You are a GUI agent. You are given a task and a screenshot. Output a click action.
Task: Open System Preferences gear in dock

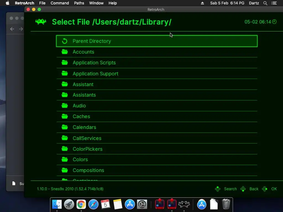tap(142, 205)
